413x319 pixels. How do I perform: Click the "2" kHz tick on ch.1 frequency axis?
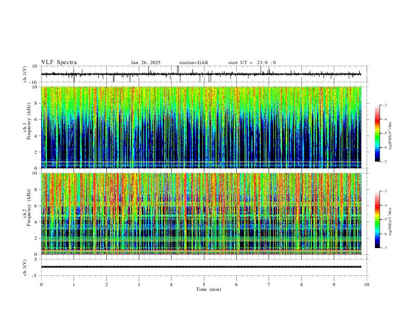37,152
